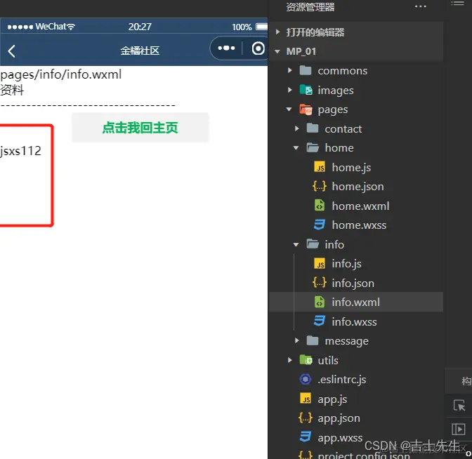Open the app.json file
This screenshot has height=459, width=472.
pyautogui.click(x=339, y=418)
